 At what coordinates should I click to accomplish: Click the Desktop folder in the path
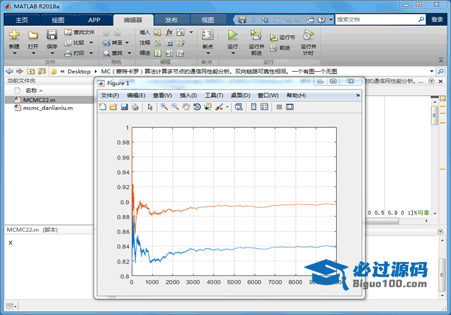(x=79, y=71)
